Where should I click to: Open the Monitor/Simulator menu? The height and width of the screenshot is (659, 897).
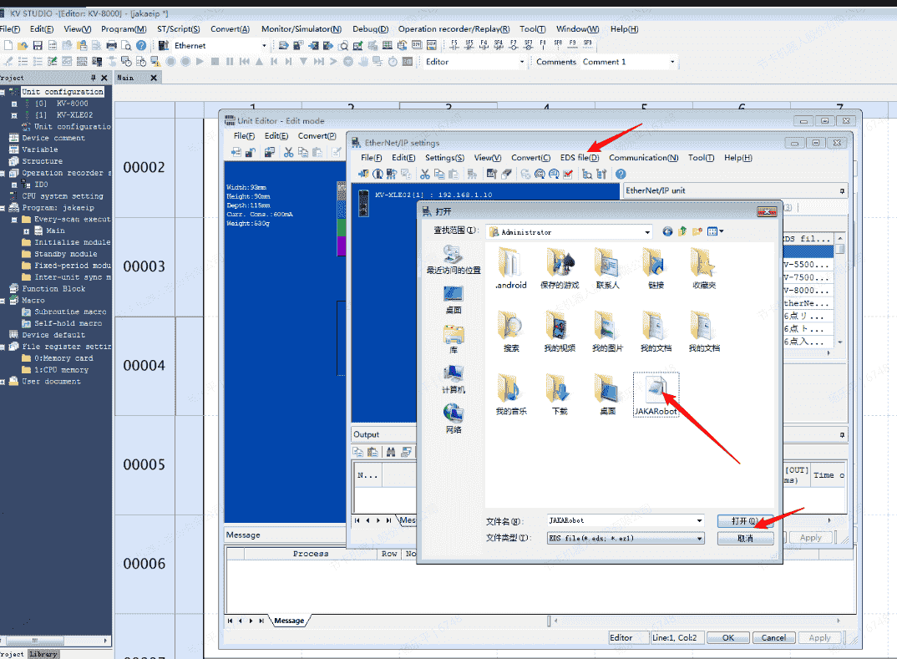301,28
